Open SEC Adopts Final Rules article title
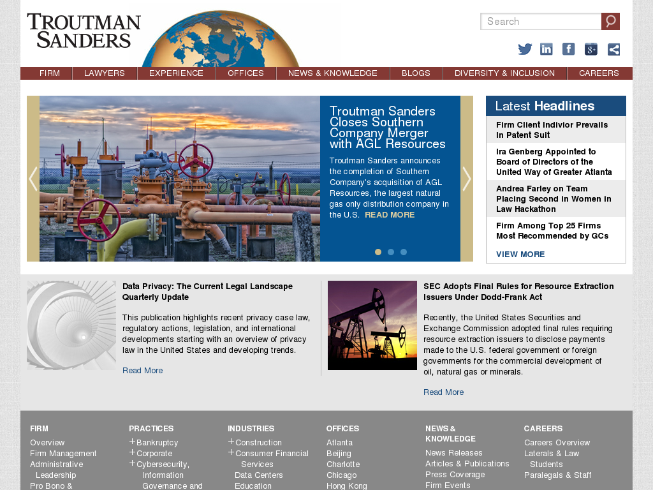The width and height of the screenshot is (653, 490). coord(518,292)
